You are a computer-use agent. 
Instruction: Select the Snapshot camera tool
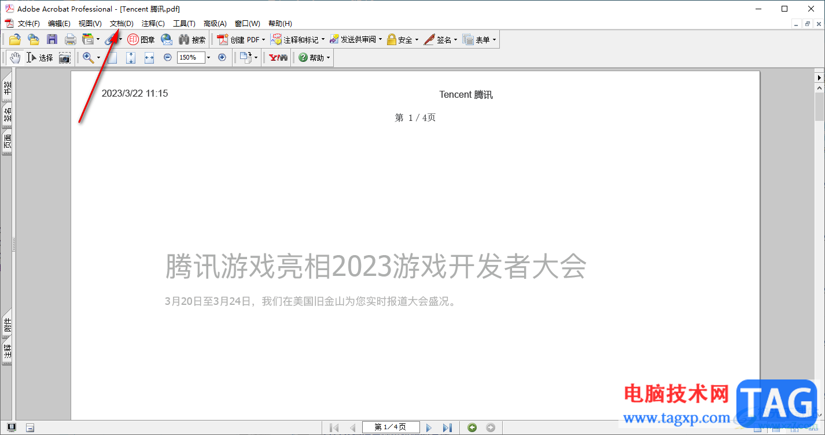64,57
